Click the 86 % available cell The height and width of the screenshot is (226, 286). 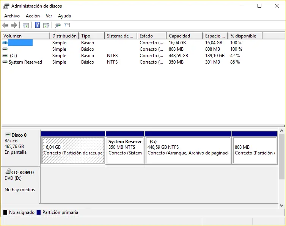[x=235, y=62]
